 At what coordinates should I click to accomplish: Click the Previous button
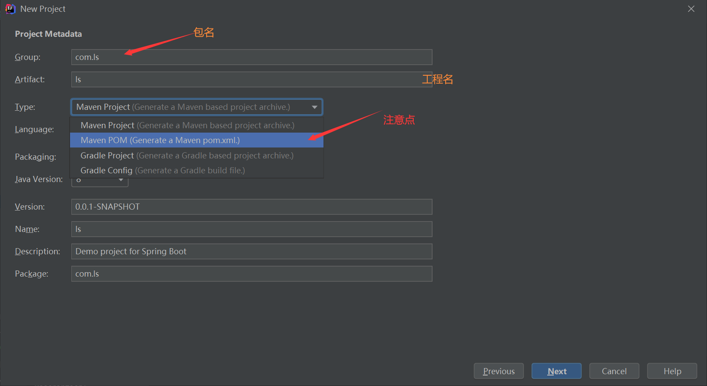(x=499, y=371)
